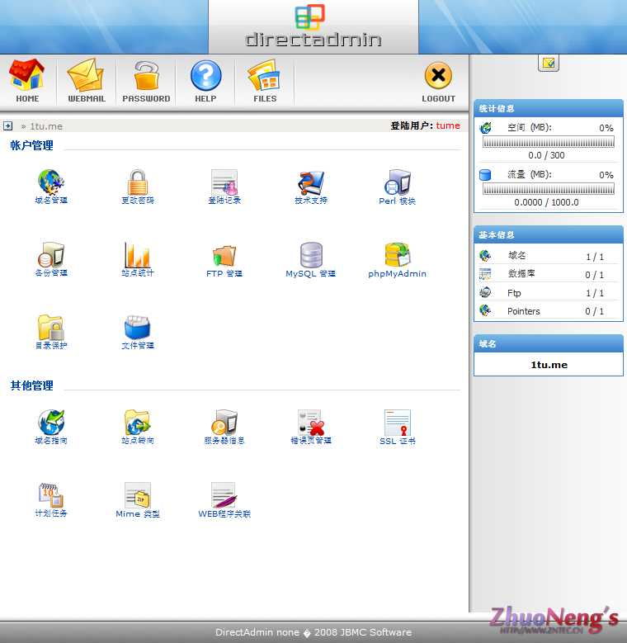Click the 数据库 row showing 0 / 1

click(x=549, y=274)
